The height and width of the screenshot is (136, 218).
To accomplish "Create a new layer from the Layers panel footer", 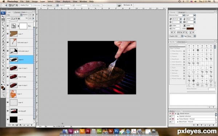I will pos(28,125).
